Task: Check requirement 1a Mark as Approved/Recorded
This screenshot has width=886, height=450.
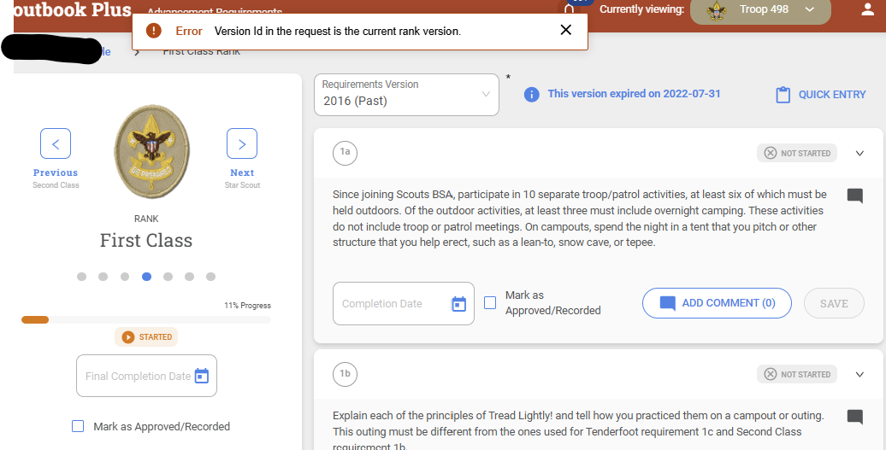Action: pos(490,302)
